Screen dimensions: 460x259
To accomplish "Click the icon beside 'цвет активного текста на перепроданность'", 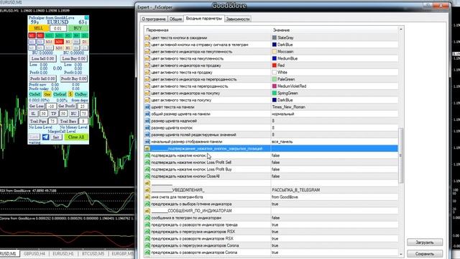I will pos(147,86).
